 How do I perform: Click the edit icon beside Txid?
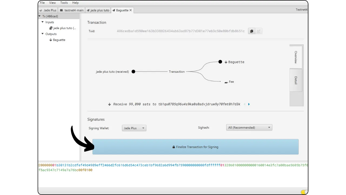[259, 31]
